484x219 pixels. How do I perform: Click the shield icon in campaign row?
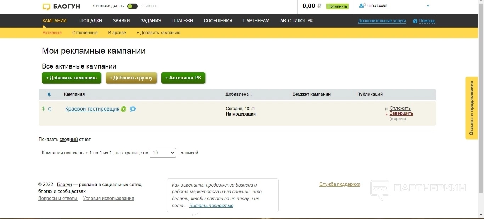(x=50, y=109)
